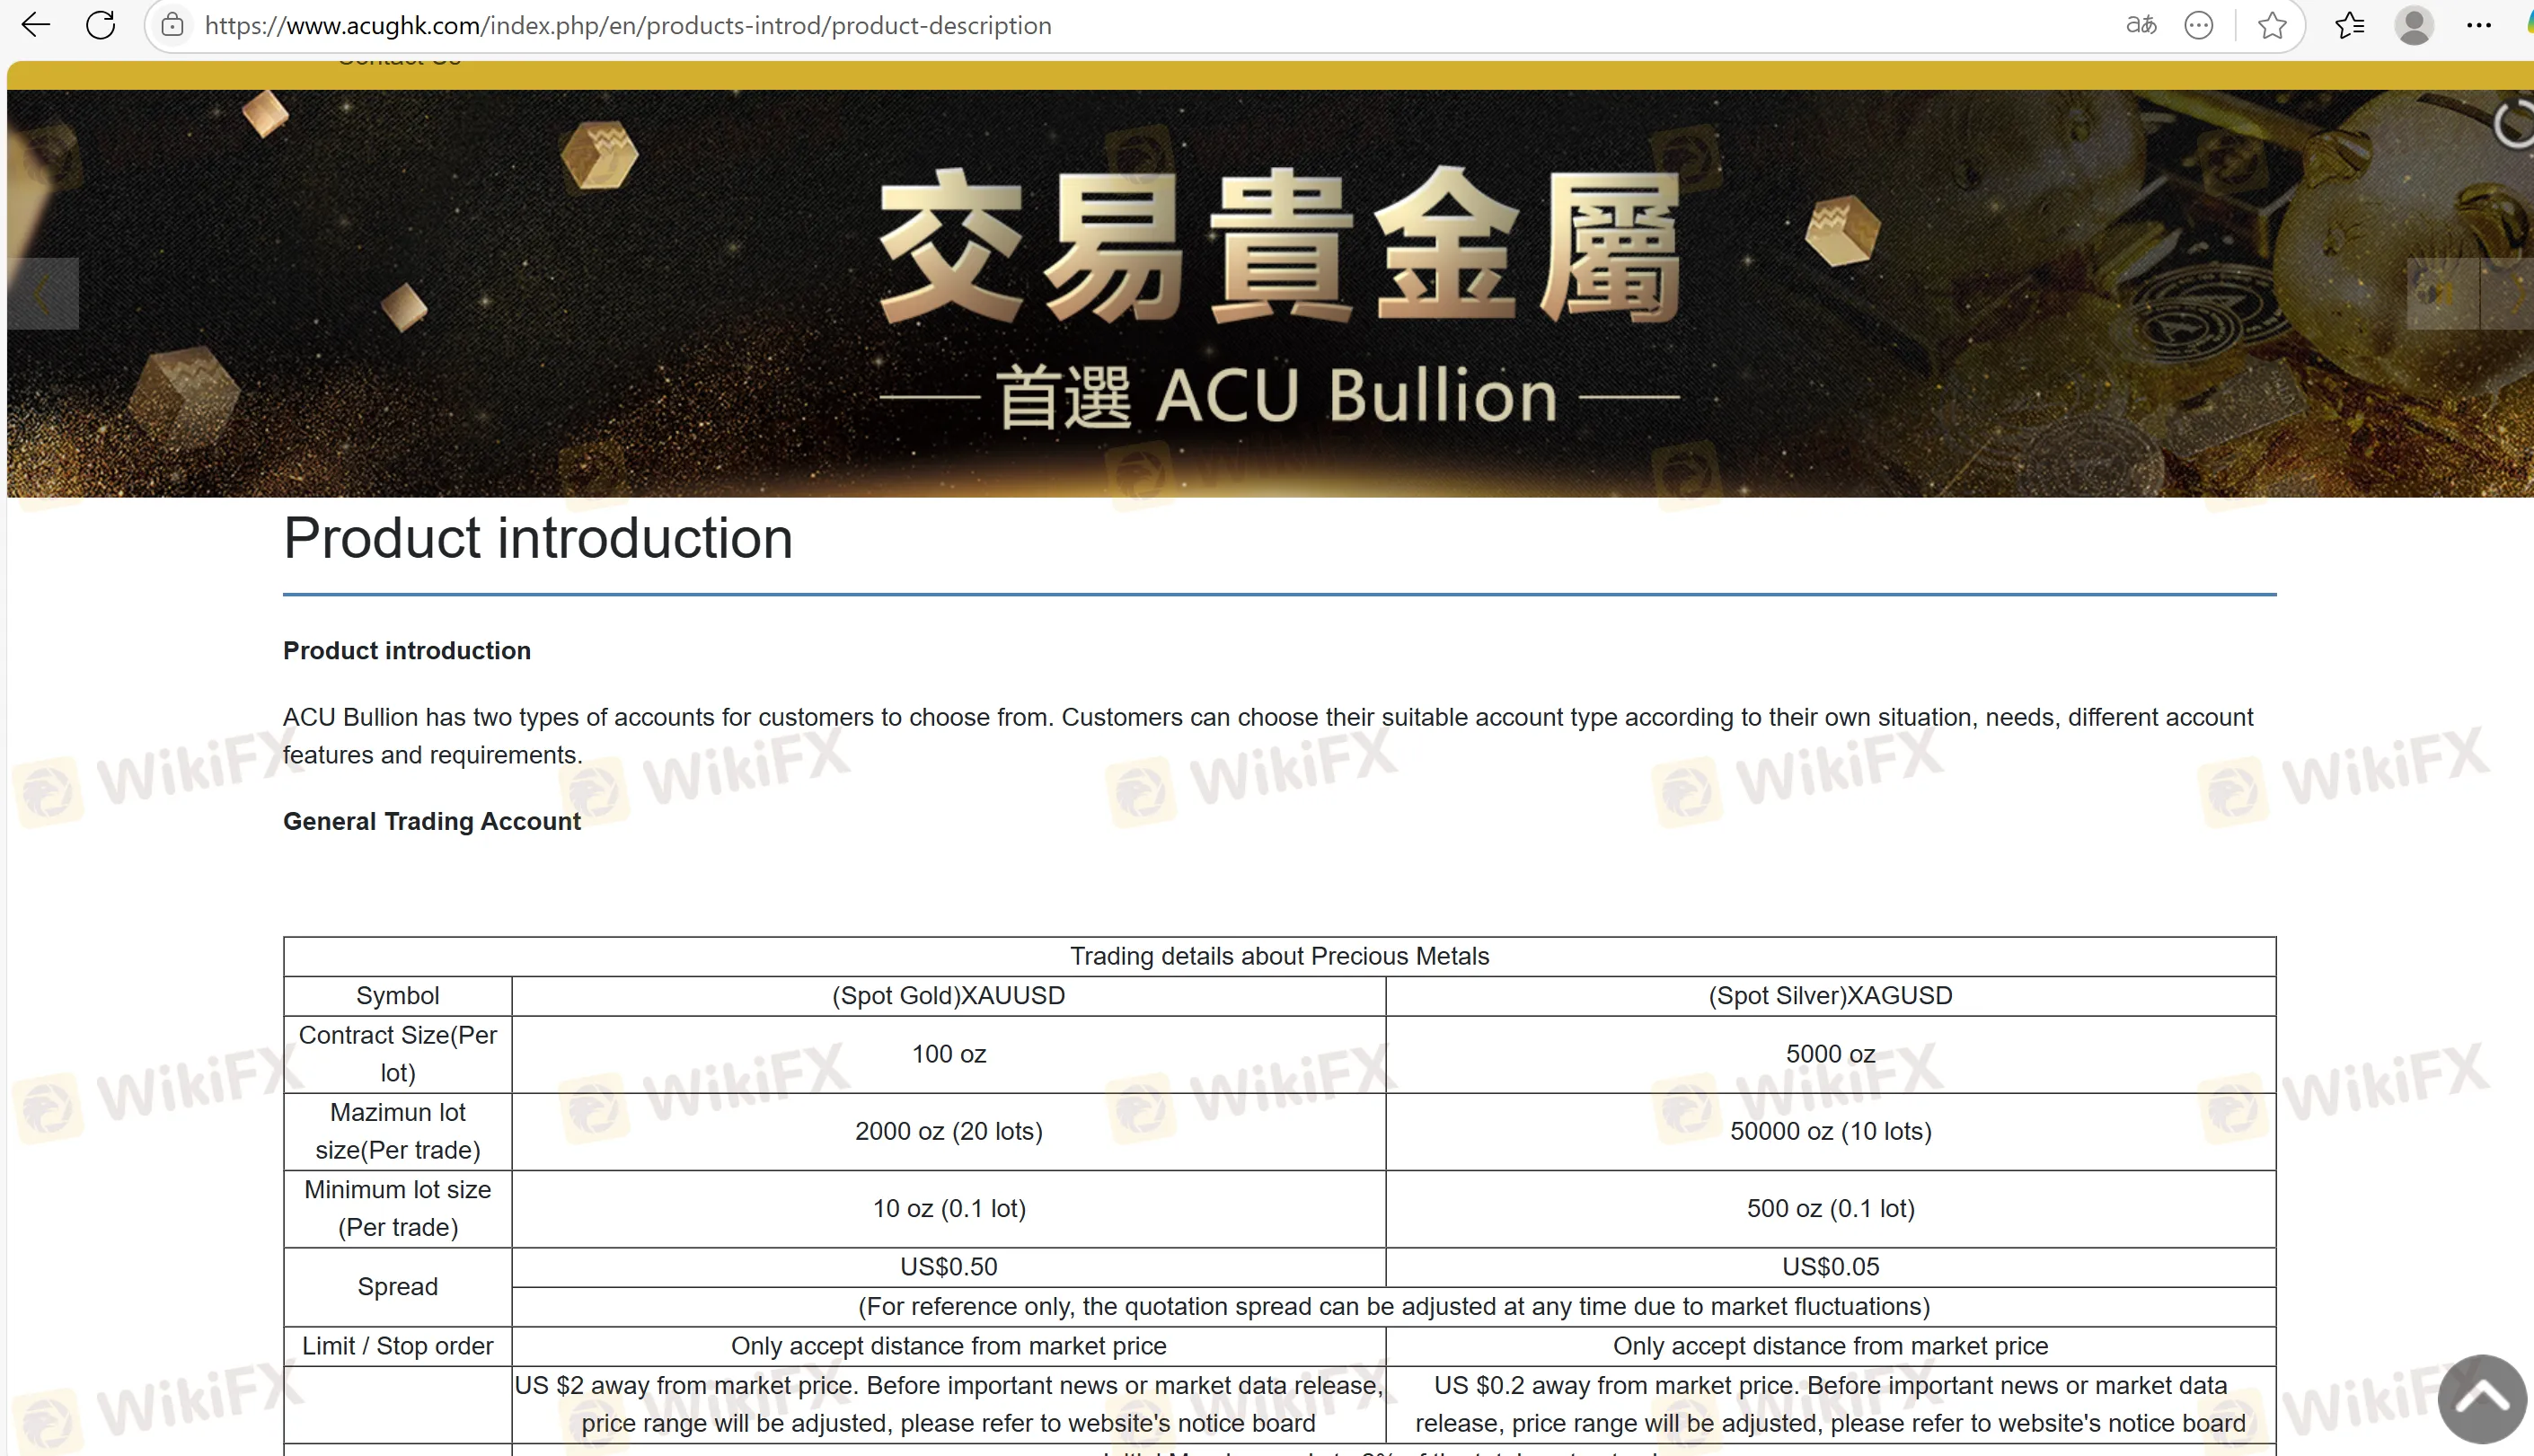
Task: Pause the banner slideshow
Action: [2443, 294]
